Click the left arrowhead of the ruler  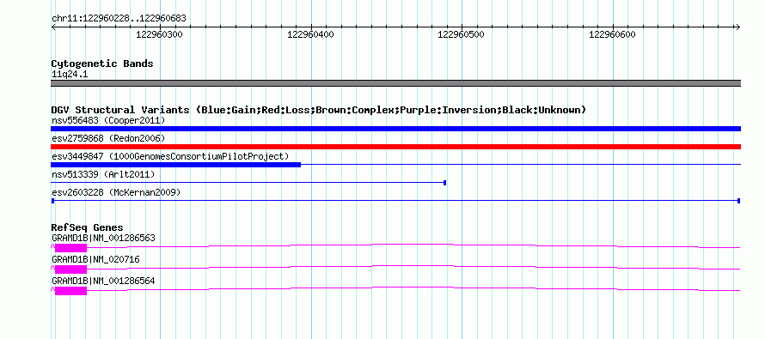pos(53,27)
